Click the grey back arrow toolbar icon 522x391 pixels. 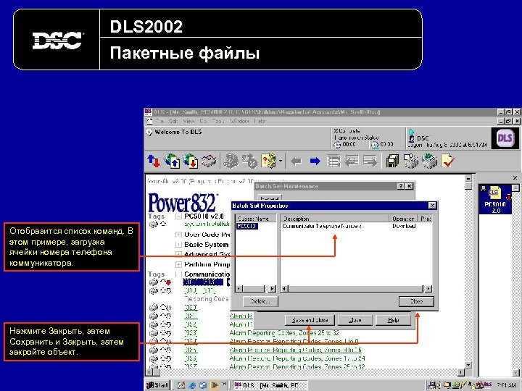[297, 161]
